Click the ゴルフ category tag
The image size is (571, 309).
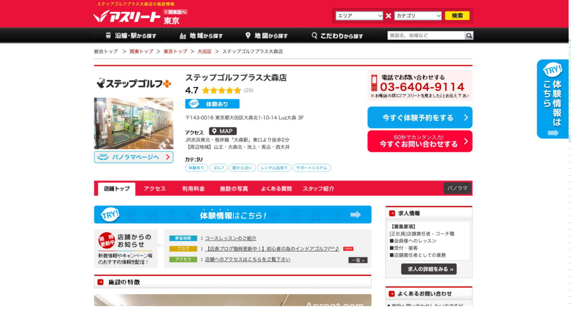pyautogui.click(x=218, y=168)
